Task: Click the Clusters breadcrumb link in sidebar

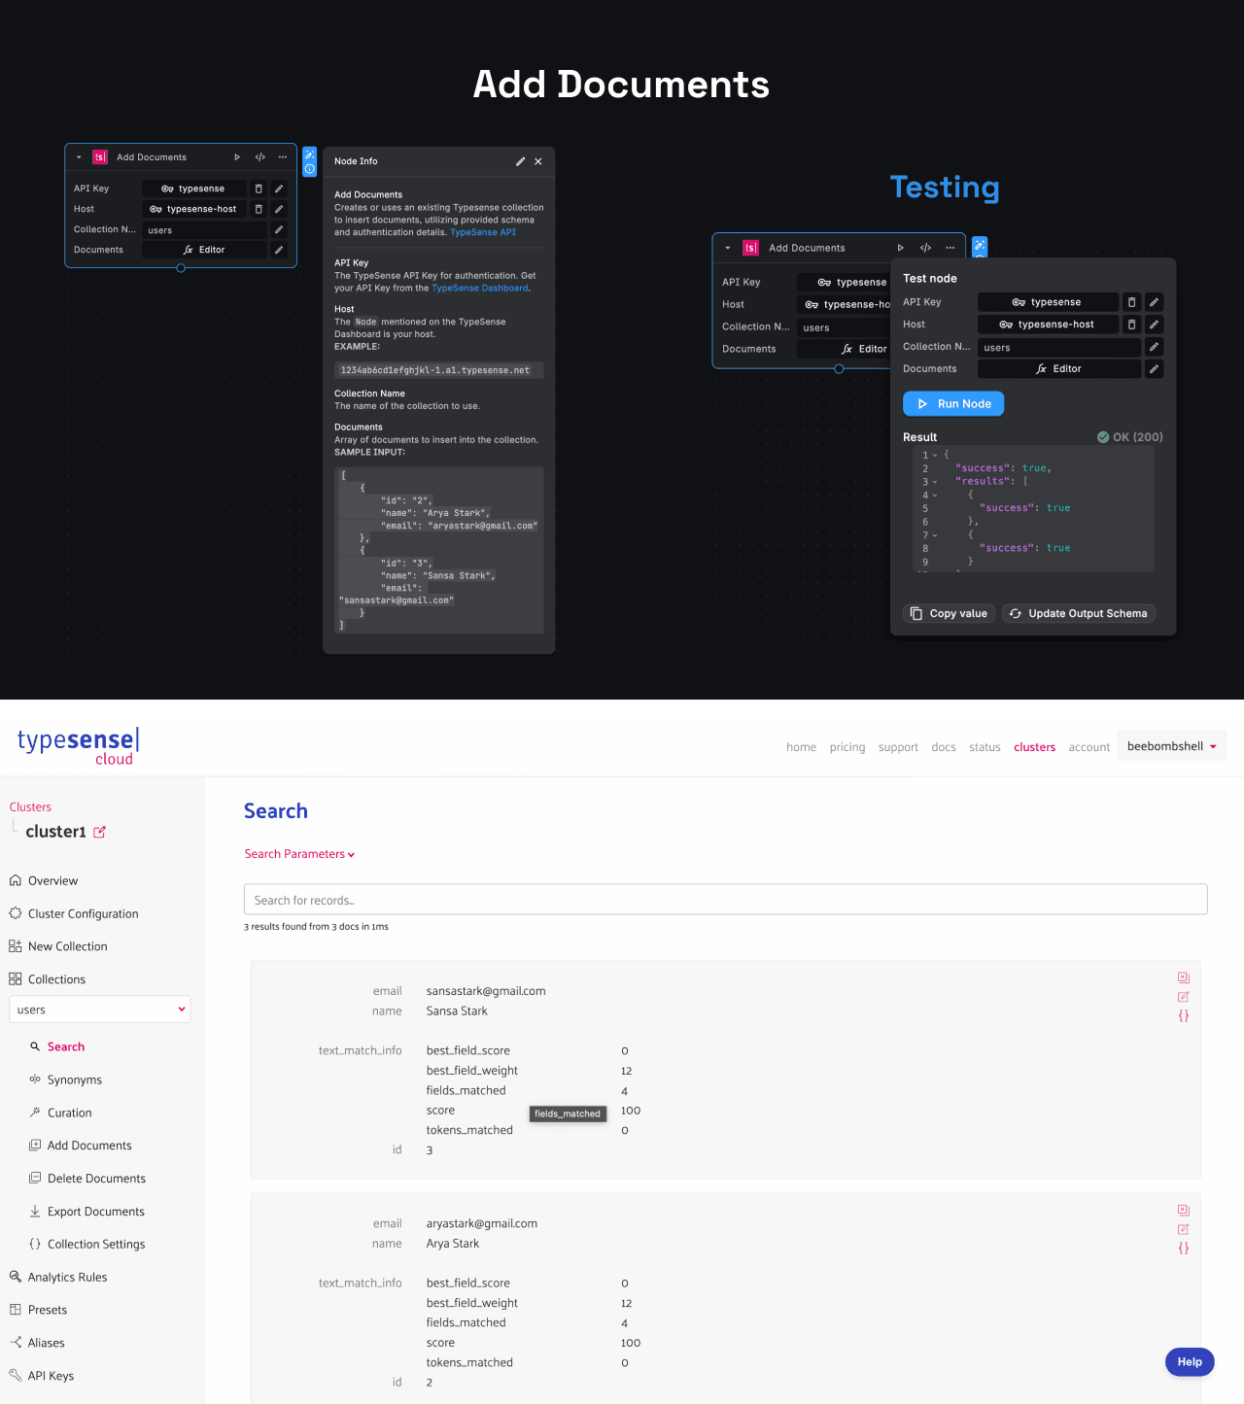Action: pyautogui.click(x=30, y=807)
